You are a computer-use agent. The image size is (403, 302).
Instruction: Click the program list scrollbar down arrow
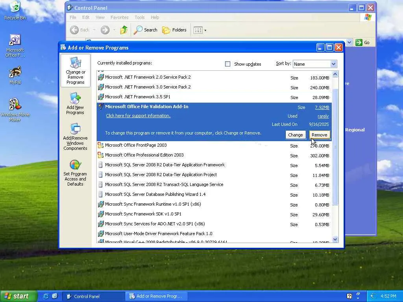pyautogui.click(x=335, y=239)
